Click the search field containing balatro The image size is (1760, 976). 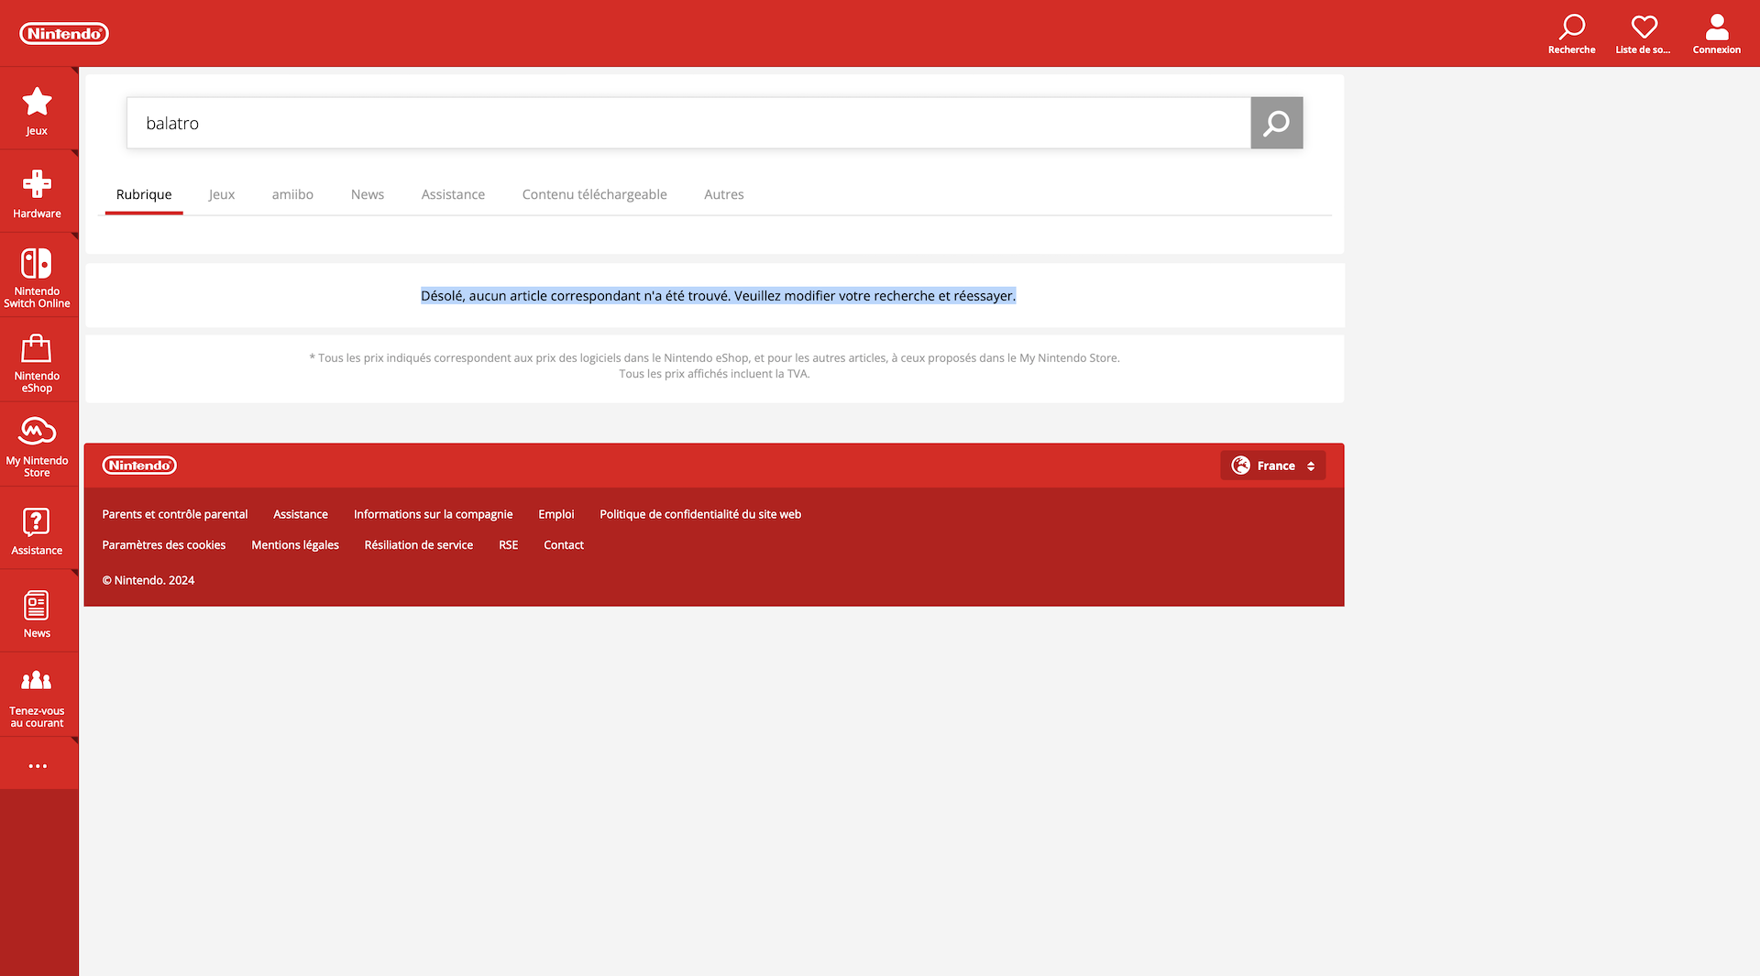(688, 123)
